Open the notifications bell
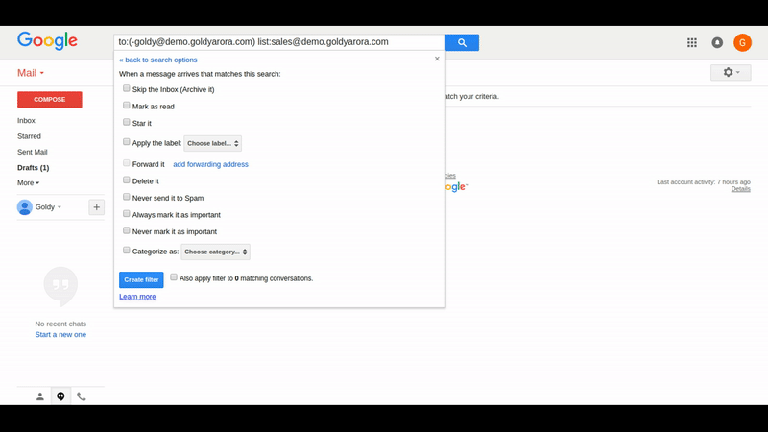This screenshot has height=432, width=768. tap(717, 42)
